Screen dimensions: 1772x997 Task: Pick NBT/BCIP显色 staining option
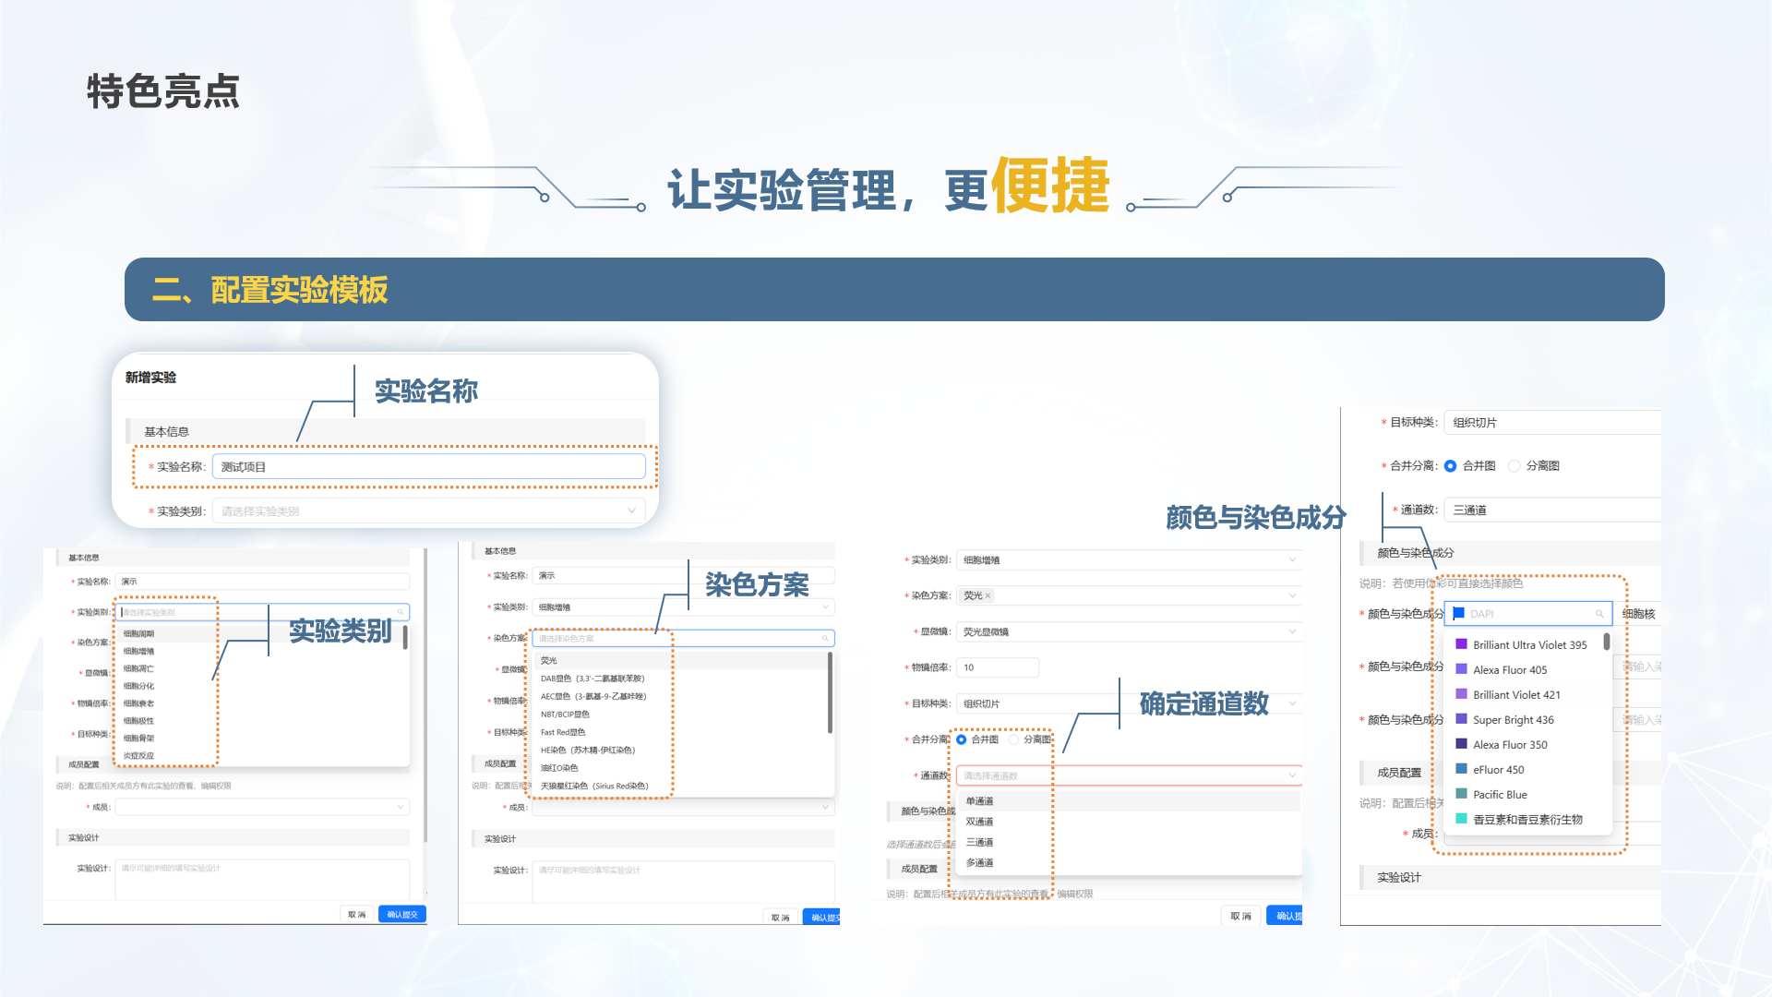click(565, 715)
